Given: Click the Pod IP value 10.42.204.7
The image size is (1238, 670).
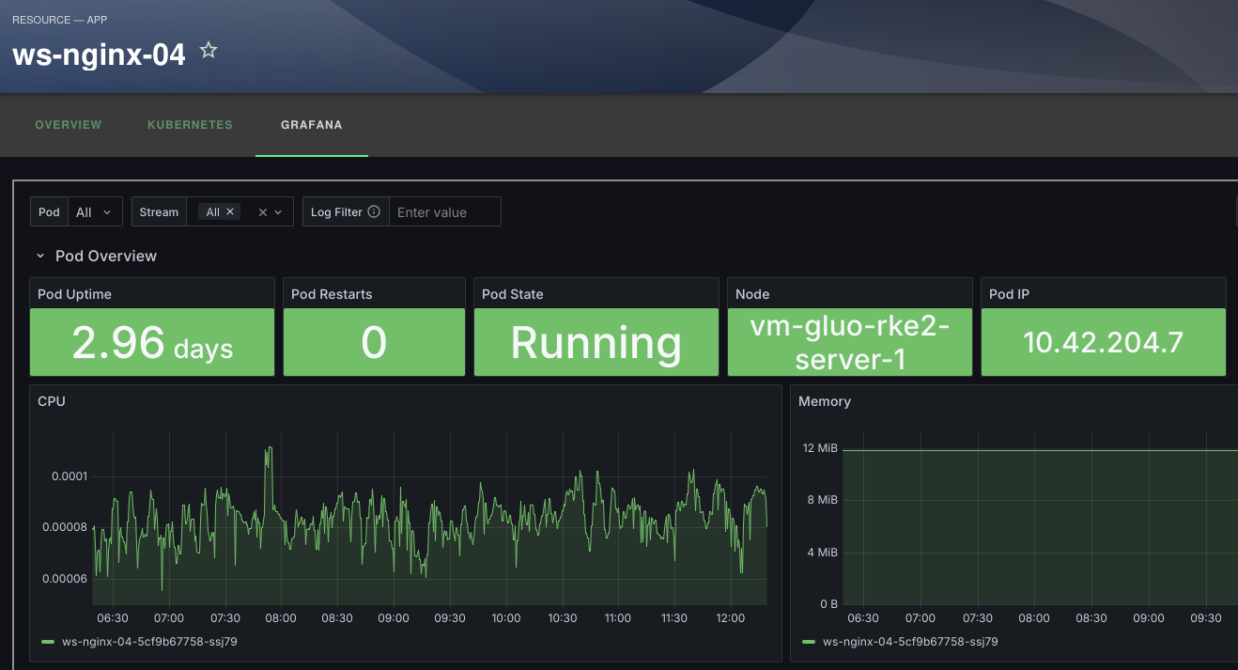Looking at the screenshot, I should 1103,343.
